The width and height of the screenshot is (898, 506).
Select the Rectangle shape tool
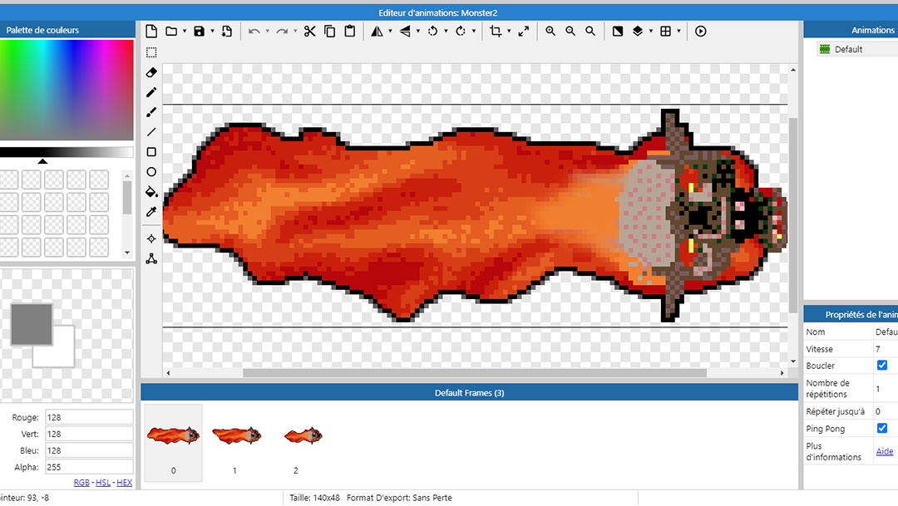[151, 152]
